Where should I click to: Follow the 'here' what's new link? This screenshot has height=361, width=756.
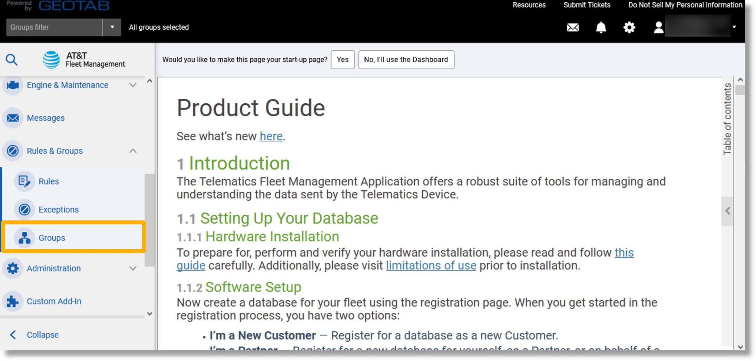click(x=271, y=136)
